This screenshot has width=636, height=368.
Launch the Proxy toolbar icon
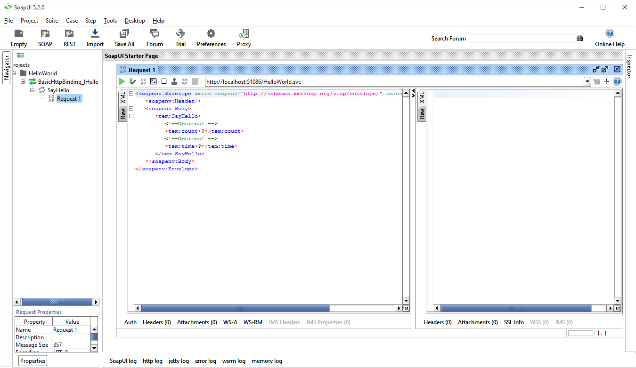click(x=244, y=38)
